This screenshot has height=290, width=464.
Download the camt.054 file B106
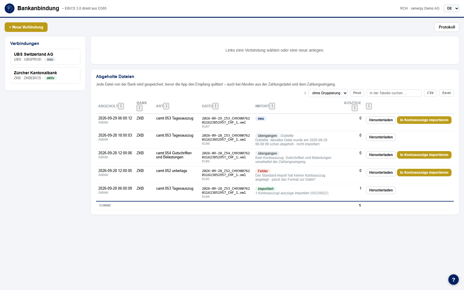381,155
